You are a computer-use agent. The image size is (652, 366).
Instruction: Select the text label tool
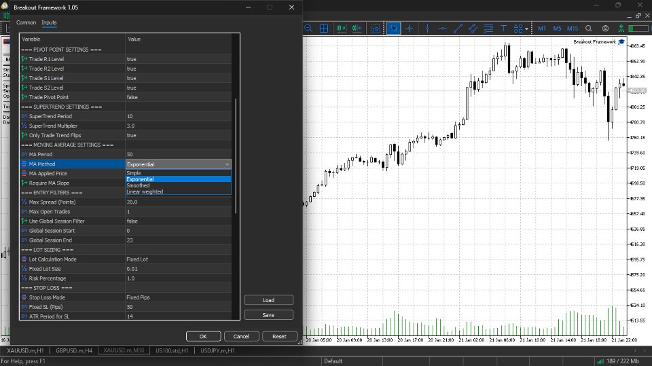click(x=503, y=29)
